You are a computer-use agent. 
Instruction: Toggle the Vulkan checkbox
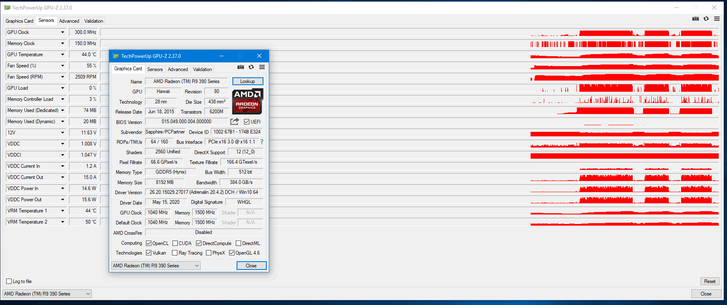coord(148,253)
